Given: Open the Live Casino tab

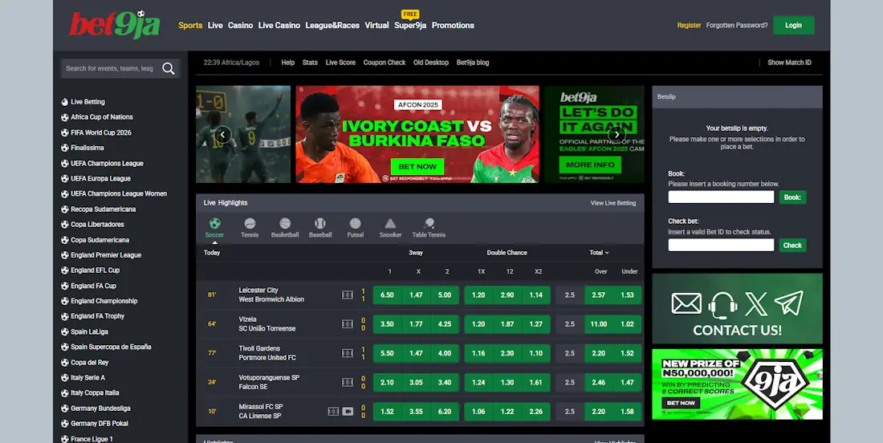Looking at the screenshot, I should [279, 26].
